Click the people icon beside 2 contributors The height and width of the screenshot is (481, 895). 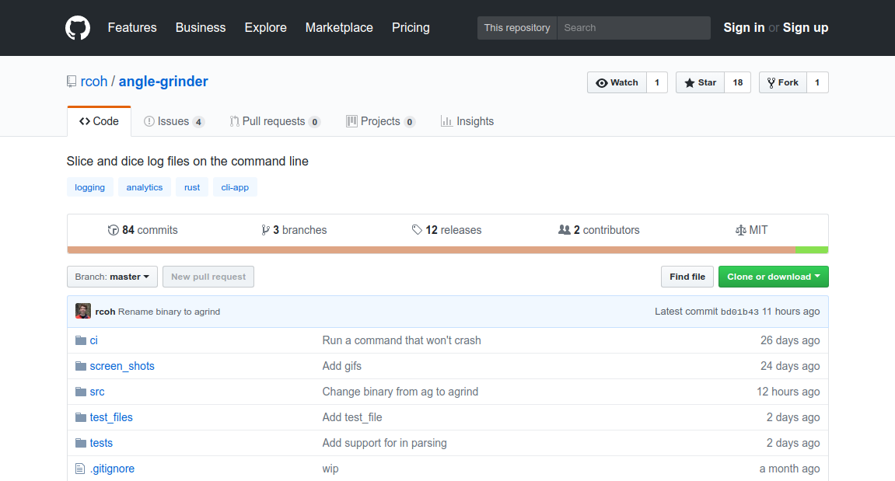point(564,230)
